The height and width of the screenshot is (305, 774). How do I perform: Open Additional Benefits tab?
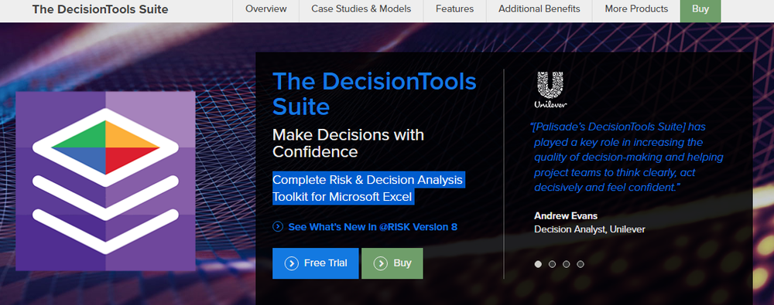[539, 8]
